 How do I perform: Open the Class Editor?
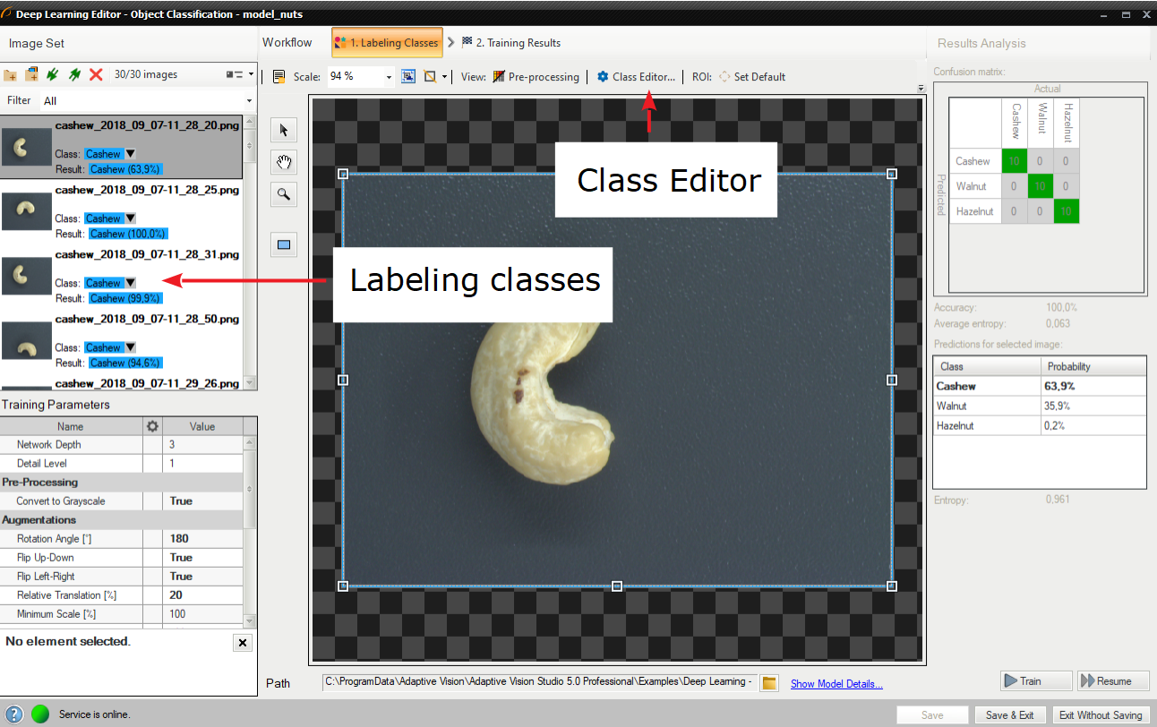[x=636, y=77]
